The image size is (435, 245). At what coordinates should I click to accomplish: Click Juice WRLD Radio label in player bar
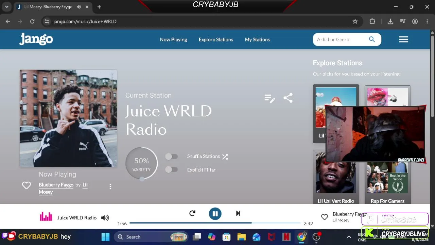[77, 218]
